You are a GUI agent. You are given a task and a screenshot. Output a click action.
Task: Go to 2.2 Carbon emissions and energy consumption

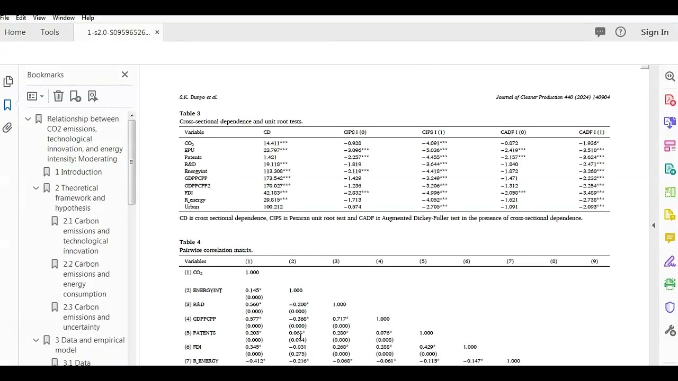point(86,279)
